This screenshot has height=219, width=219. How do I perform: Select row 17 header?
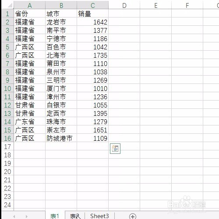[x=7, y=146]
